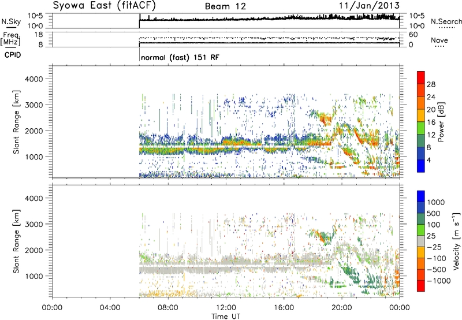Click the "100" label on the velocity colorbar
The image size is (462, 320).
click(434, 225)
